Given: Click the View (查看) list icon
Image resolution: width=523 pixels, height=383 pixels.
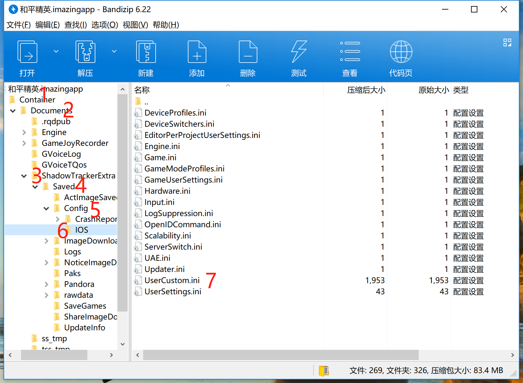Looking at the screenshot, I should coord(350,51).
